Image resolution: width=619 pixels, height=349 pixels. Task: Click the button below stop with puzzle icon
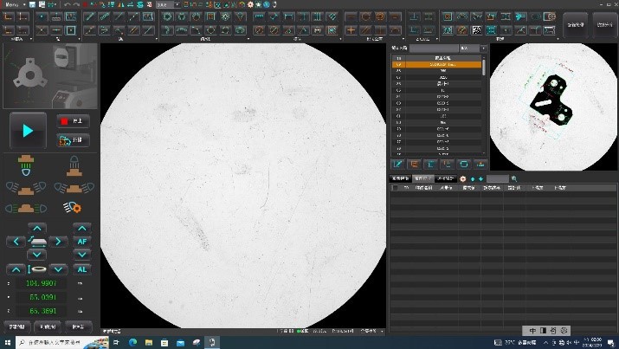73,140
